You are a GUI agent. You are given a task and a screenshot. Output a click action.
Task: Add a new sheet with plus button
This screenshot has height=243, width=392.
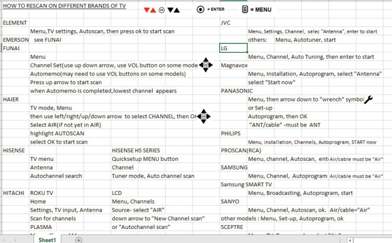tap(78, 240)
